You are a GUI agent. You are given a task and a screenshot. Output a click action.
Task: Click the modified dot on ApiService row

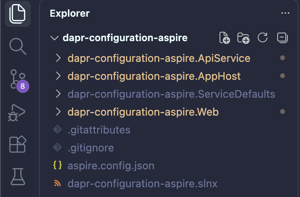283,58
